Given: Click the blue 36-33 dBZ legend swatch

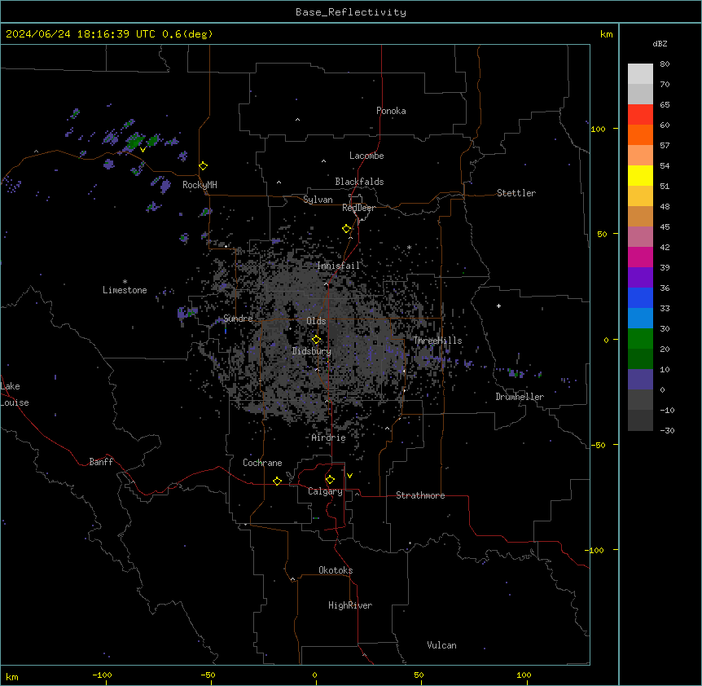Looking at the screenshot, I should pos(640,297).
